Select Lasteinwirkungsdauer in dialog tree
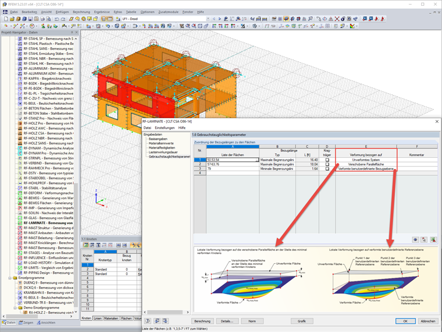 163,152
